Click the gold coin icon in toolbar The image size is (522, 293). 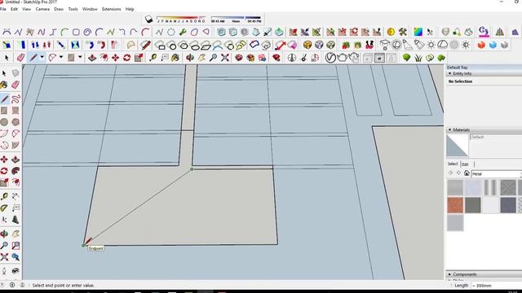click(391, 32)
